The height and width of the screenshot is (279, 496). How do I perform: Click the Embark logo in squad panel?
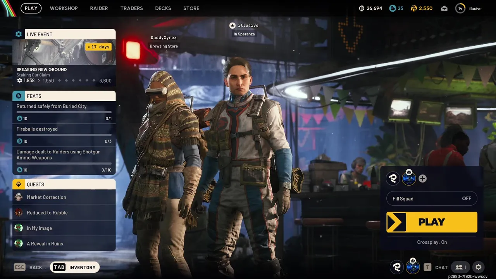pos(393,178)
